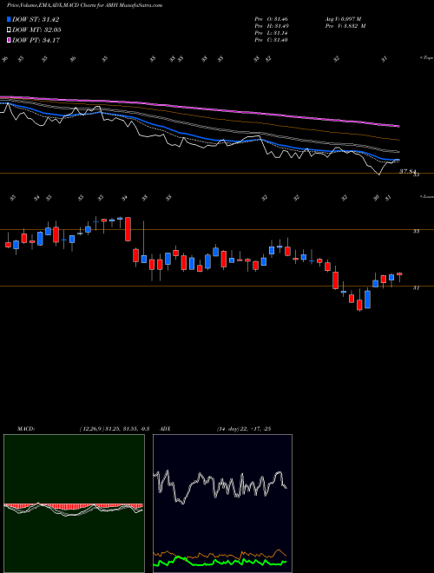Click the 'ADX' panel heading
434x573 pixels.
(x=166, y=429)
